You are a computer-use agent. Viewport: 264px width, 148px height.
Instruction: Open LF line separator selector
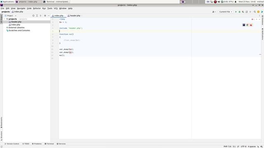pyautogui.click(x=238, y=146)
